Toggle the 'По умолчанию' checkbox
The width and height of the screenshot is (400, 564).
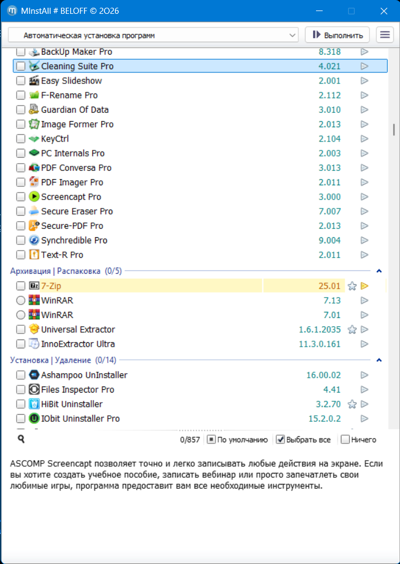pos(211,440)
